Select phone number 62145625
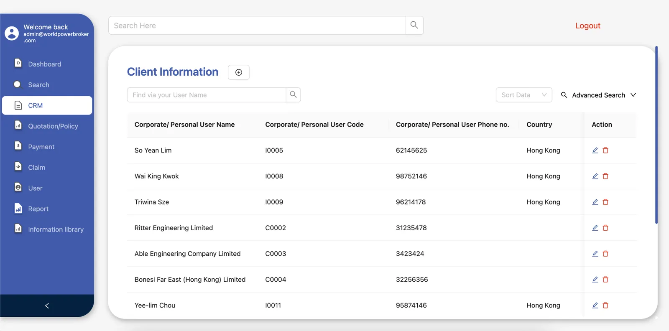Screen dimensions: 669x331 (x=411, y=150)
